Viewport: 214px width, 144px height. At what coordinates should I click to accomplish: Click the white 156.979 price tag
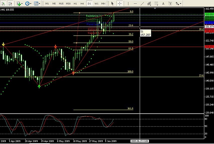tap(209, 27)
